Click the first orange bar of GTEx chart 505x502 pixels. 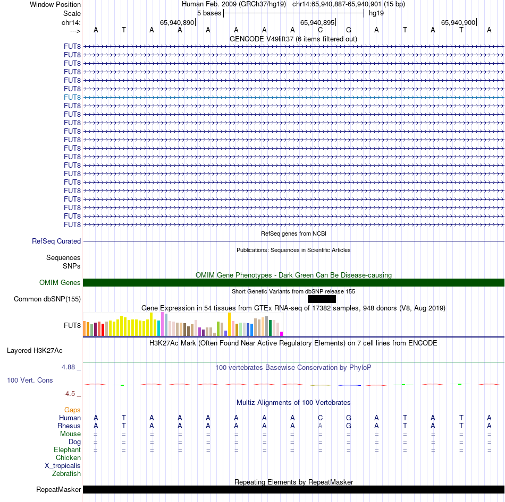pos(85,328)
